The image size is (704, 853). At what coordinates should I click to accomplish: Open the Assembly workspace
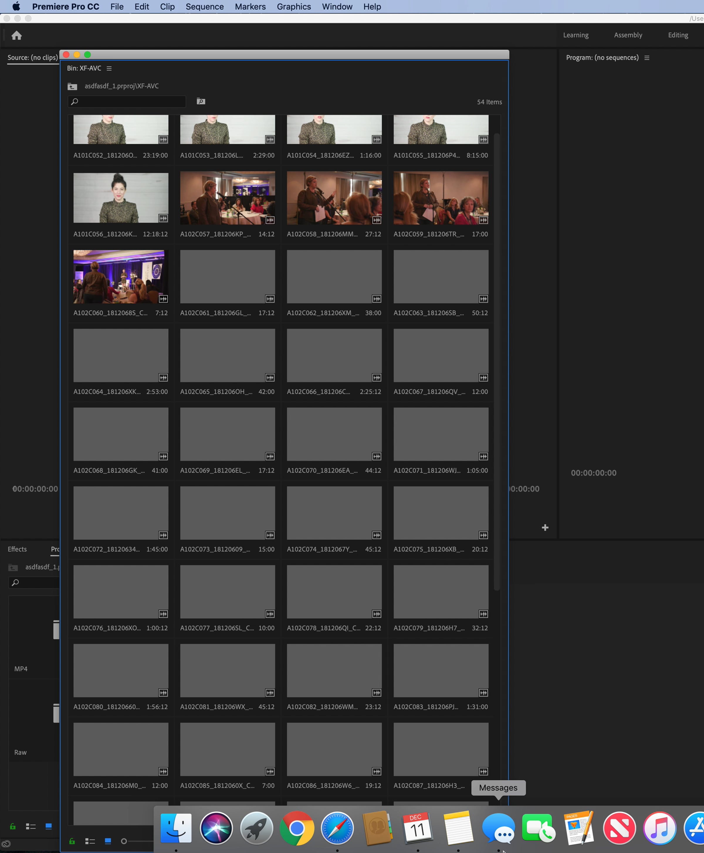(628, 35)
